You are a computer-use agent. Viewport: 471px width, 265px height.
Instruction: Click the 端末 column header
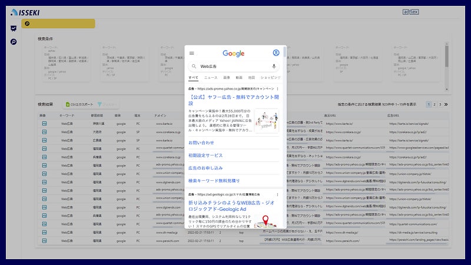tap(137, 115)
